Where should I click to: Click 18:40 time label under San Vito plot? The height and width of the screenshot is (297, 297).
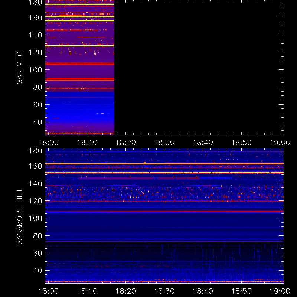(203, 143)
